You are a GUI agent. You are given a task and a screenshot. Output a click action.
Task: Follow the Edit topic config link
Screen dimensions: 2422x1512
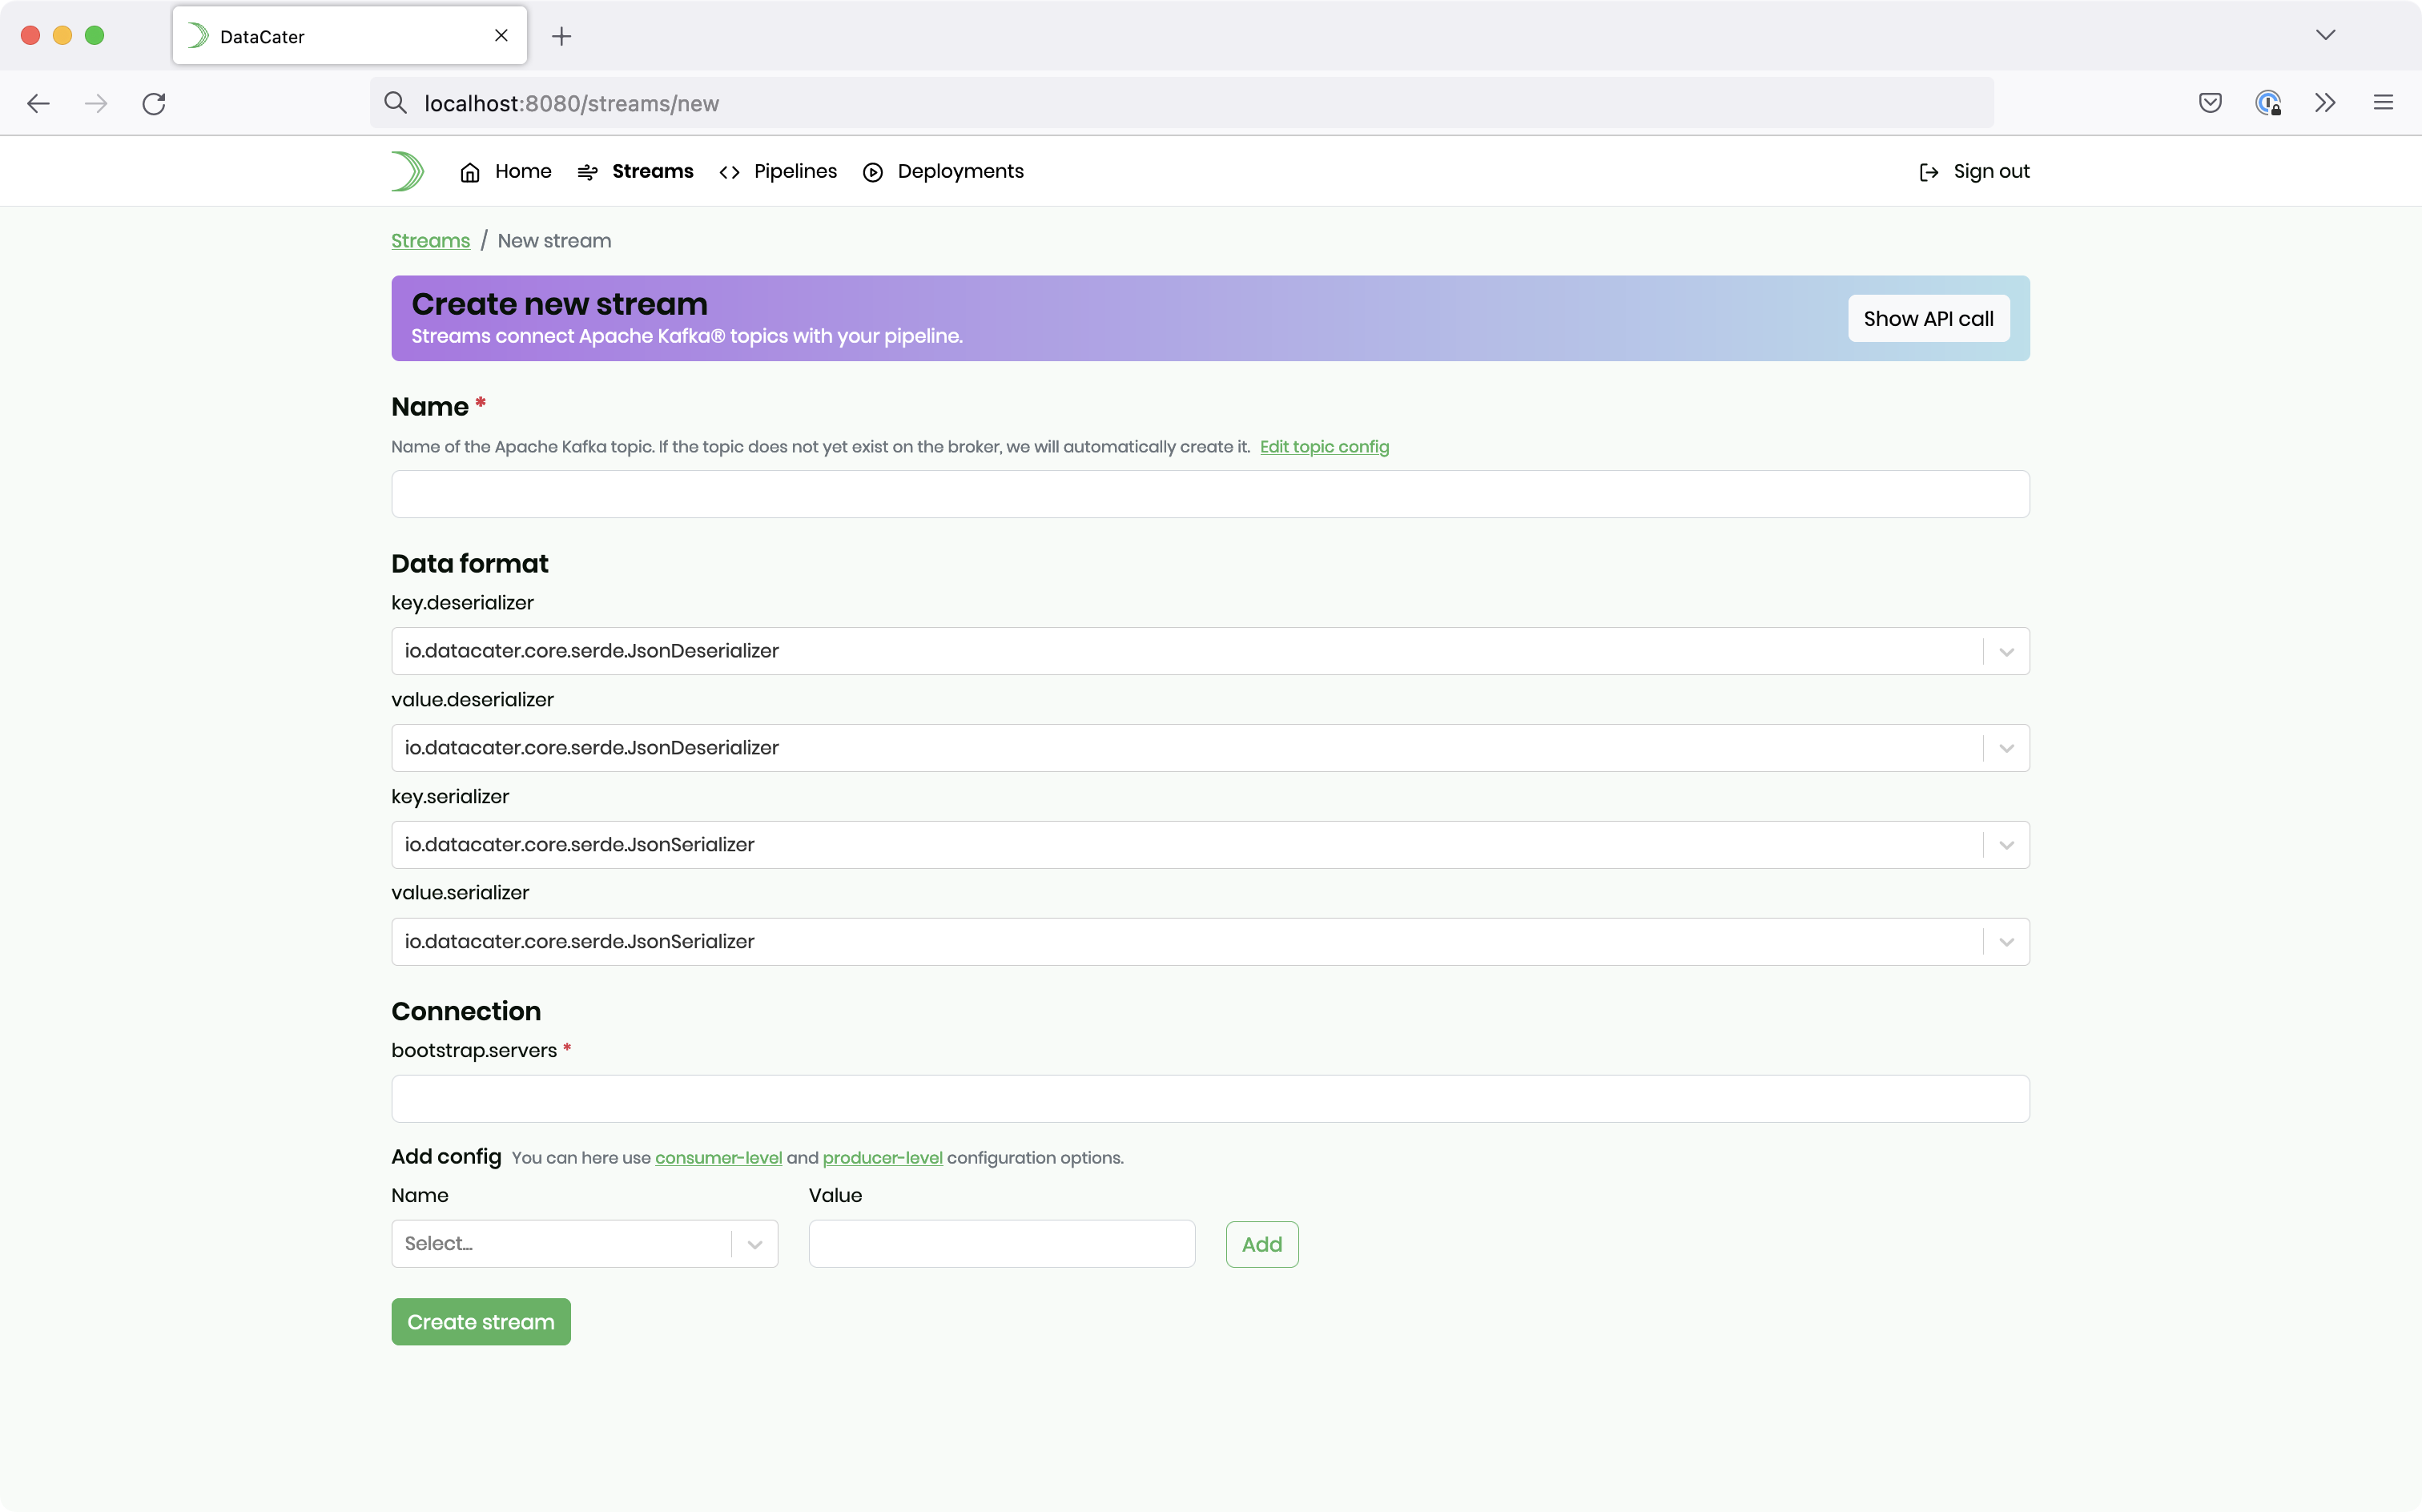1323,446
